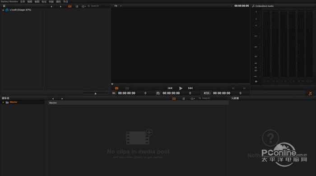Viewport: 316px width, 176px height.
Task: Click the In timecode field
Action: pos(126,93)
